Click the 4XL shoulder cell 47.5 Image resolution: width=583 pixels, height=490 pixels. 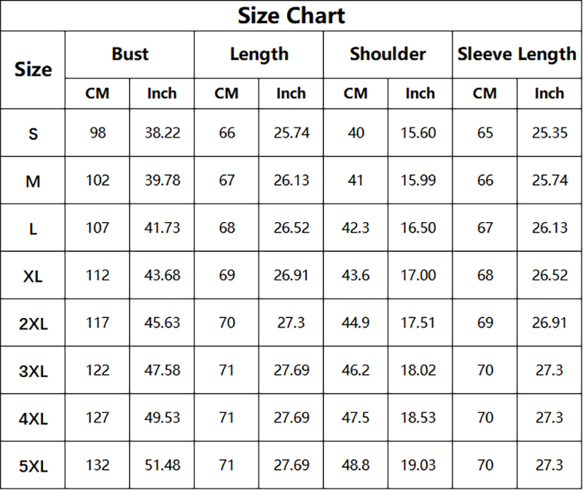(x=356, y=417)
